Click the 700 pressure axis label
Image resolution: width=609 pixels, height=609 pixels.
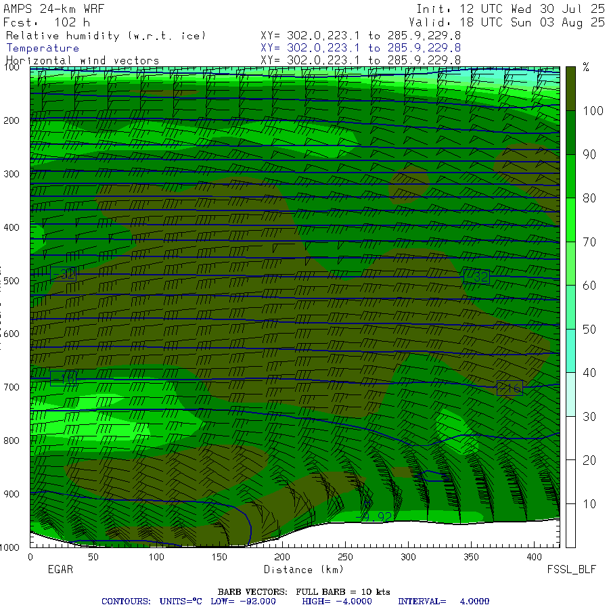click(12, 387)
